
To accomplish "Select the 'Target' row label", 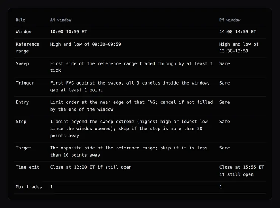I will tap(23, 148).
